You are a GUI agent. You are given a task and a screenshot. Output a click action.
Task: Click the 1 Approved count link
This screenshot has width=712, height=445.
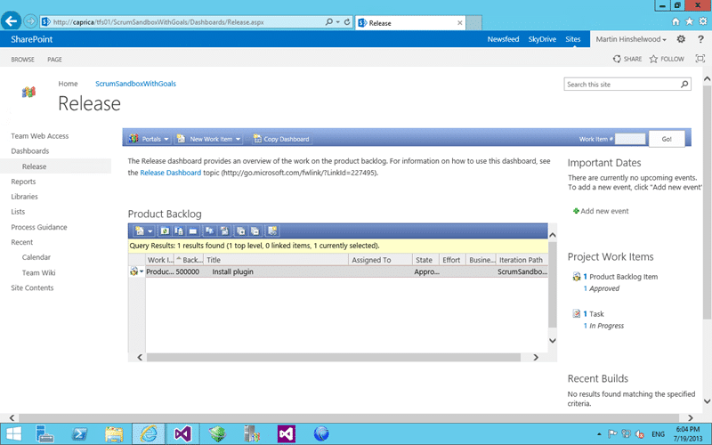point(602,288)
